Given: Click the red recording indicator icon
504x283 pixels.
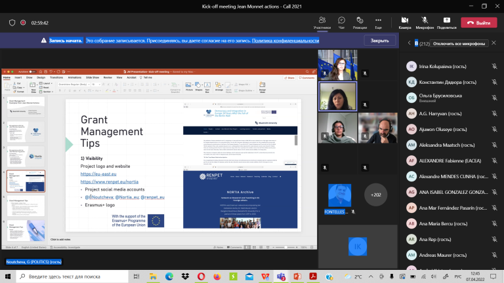Looking at the screenshot, I should tap(23, 23).
